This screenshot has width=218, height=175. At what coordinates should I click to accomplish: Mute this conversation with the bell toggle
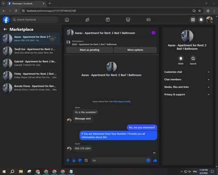181,59
